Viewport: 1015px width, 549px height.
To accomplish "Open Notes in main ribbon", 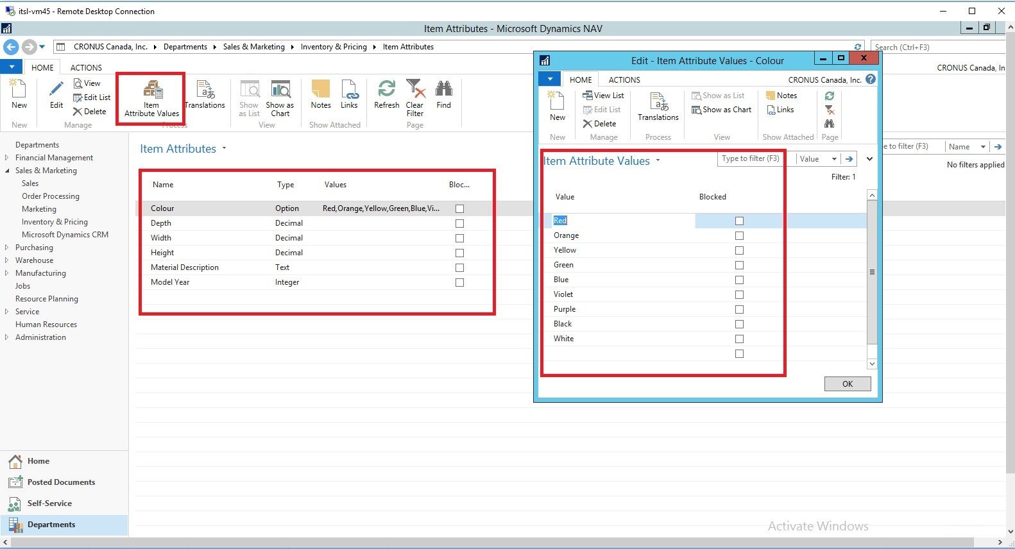I will coord(321,94).
